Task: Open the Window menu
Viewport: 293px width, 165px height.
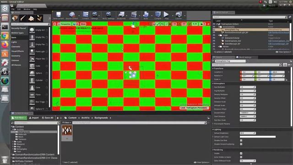Action: coord(27,9)
